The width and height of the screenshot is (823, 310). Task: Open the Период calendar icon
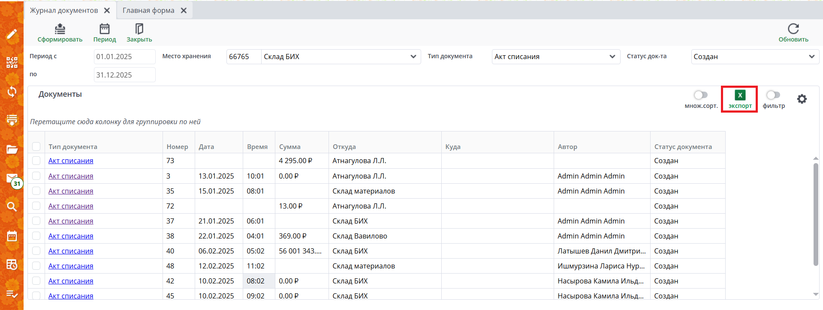tap(105, 29)
